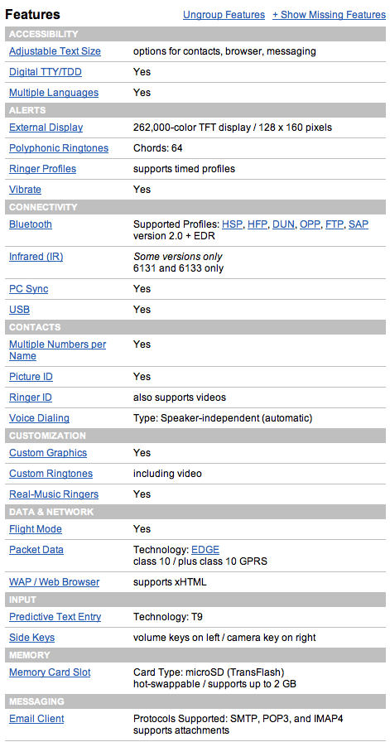
Task: Click the Multiple Languages link
Action: [x=54, y=93]
